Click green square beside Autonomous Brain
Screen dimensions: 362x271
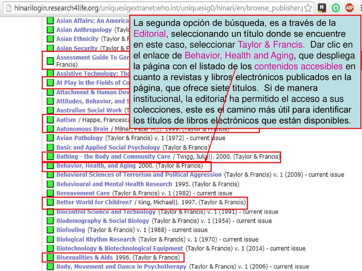(x=50, y=128)
